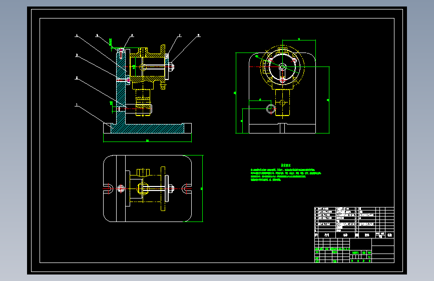Select the leader callout pointing to the base plate

pyautogui.click(x=94, y=116)
